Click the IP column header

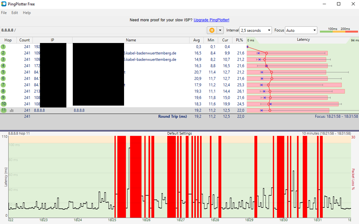[x=52, y=40]
